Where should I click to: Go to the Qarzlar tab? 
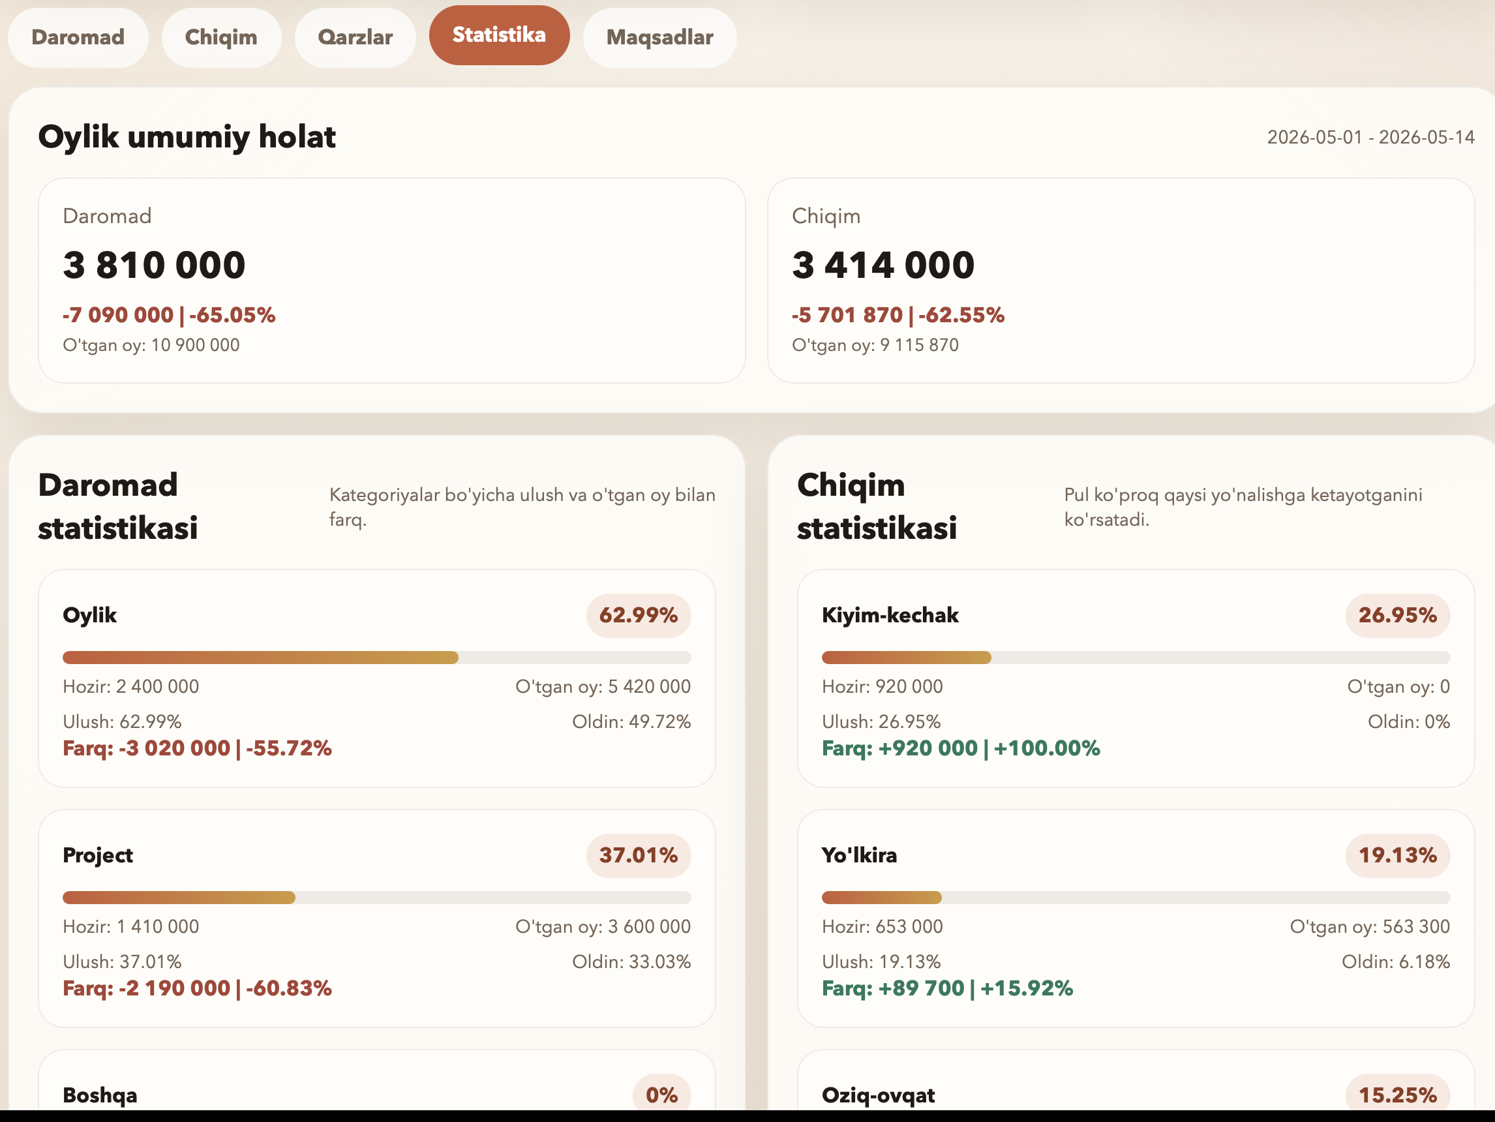(355, 37)
